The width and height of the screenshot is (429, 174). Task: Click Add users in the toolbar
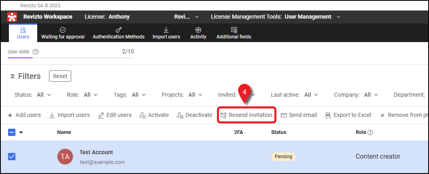(24, 115)
